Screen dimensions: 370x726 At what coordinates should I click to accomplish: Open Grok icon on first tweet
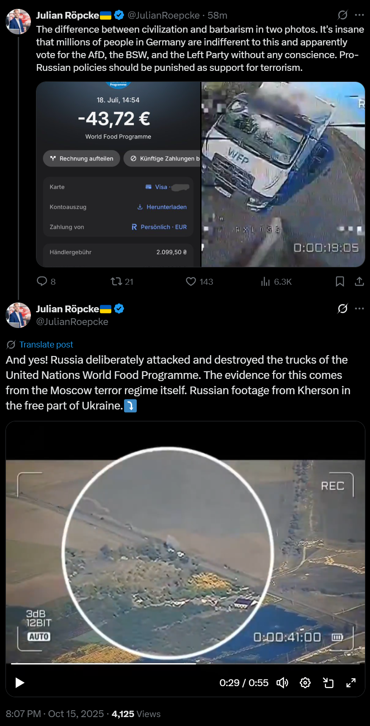pos(342,15)
